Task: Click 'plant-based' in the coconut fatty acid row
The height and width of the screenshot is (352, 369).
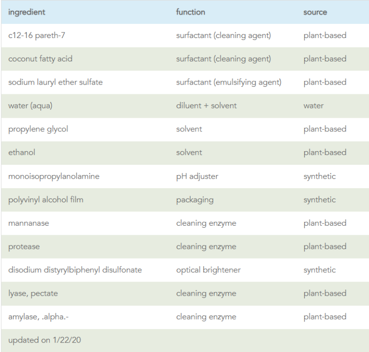Action: (x=325, y=59)
